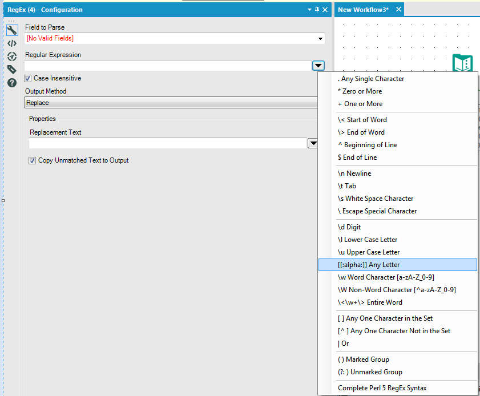Open the Regular Expression helper dropdown arrow
This screenshot has height=396, width=480.
pyautogui.click(x=318, y=66)
